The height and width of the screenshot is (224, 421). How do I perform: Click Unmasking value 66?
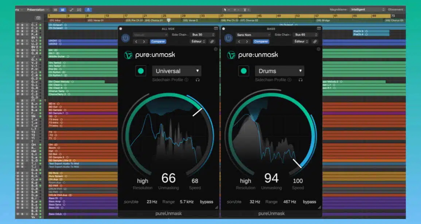[169, 178]
